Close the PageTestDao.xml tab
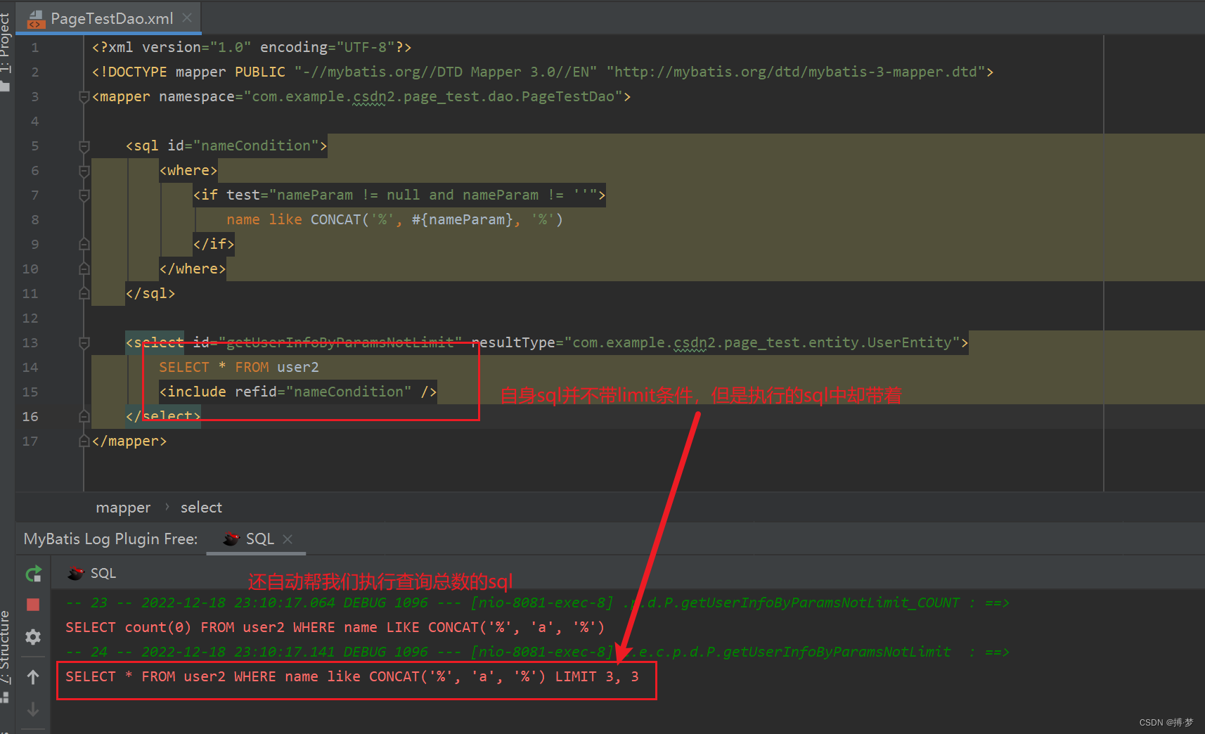The height and width of the screenshot is (734, 1205). [x=187, y=18]
